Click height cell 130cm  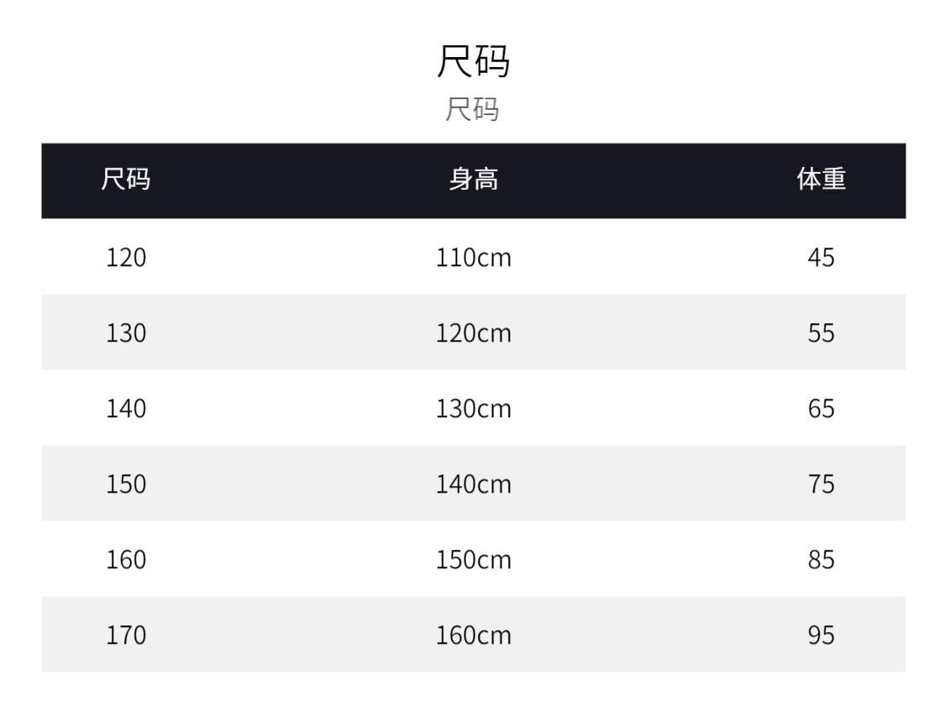coord(474,409)
